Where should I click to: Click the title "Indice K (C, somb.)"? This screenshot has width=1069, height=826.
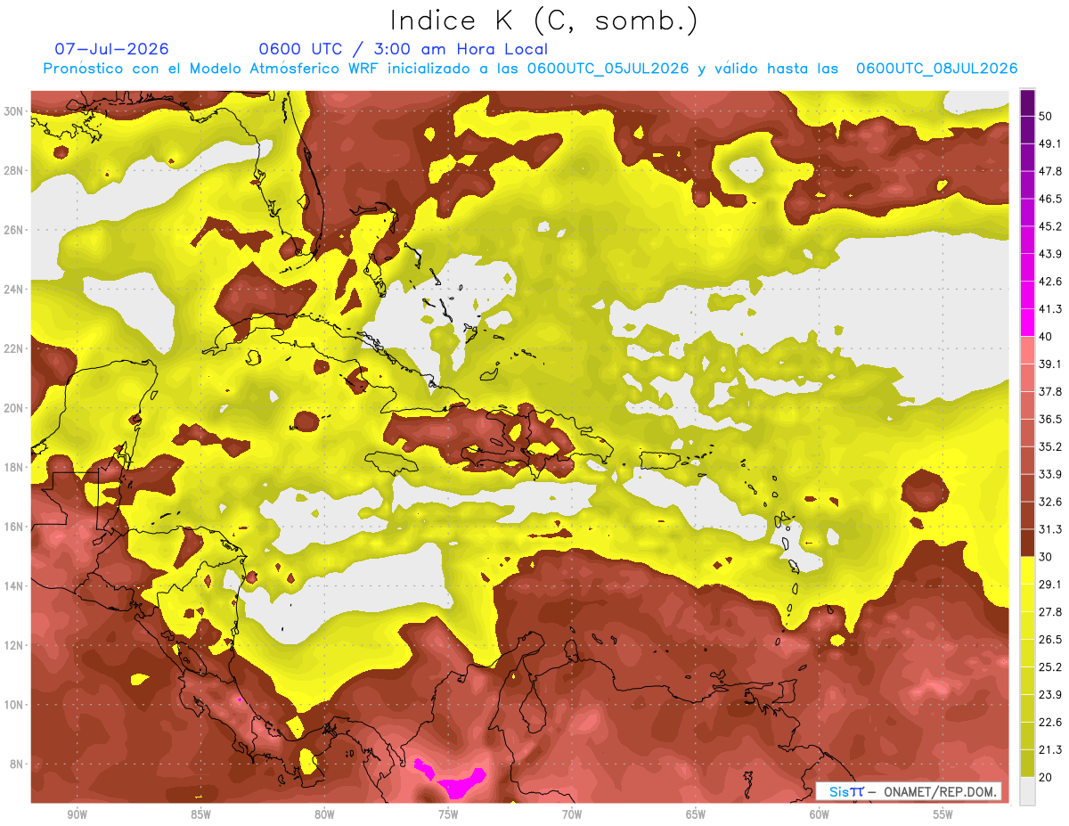tap(543, 20)
